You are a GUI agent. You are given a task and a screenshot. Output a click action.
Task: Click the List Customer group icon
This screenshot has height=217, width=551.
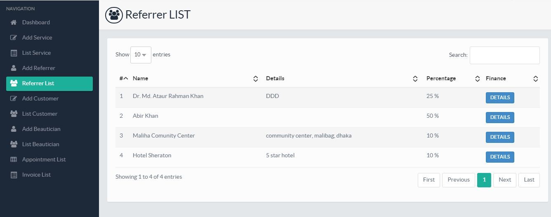click(14, 114)
